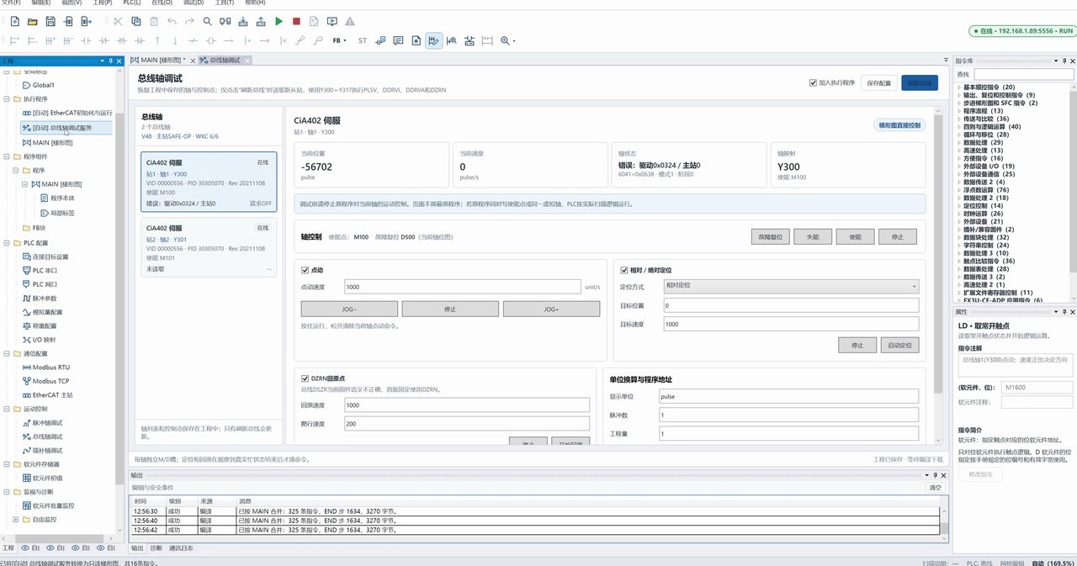Click the copy icon in toolbar

tap(135, 21)
